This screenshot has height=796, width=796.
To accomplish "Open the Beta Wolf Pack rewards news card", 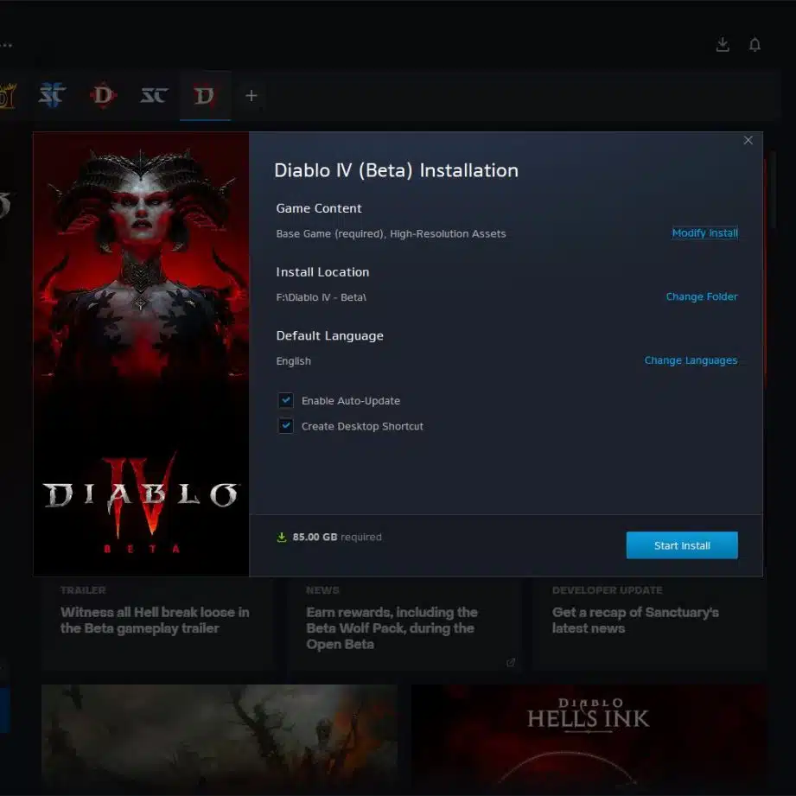I will (404, 624).
